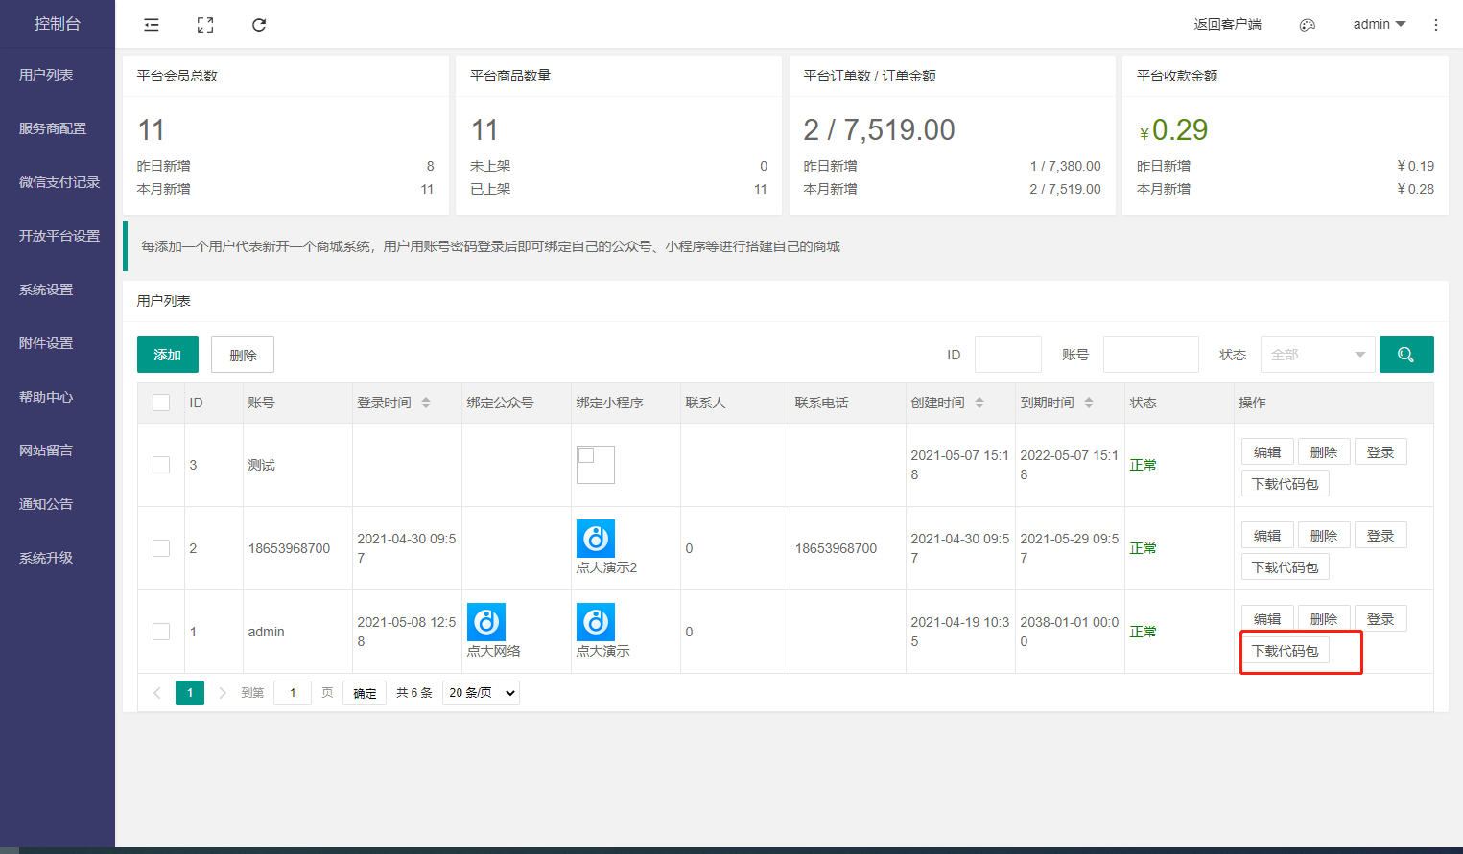This screenshot has height=854, width=1463.
Task: Toggle fullscreen mode icon
Action: point(205,25)
